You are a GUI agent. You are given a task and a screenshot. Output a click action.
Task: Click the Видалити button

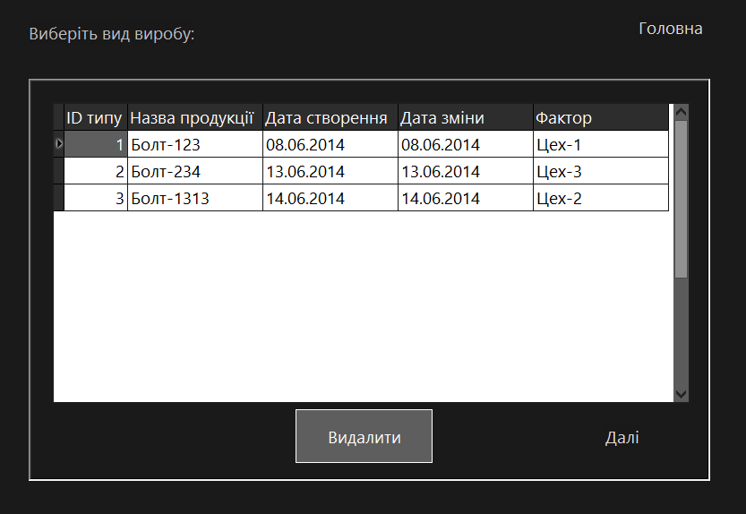(364, 437)
